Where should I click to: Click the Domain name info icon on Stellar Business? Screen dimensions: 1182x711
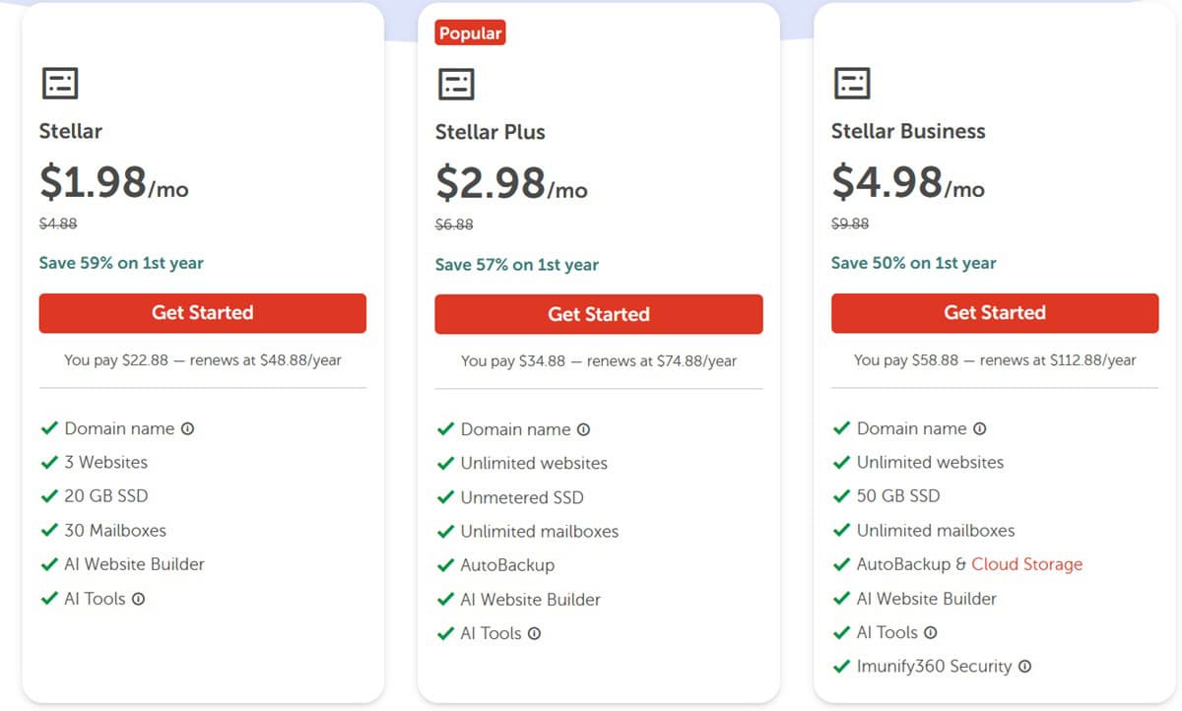981,428
